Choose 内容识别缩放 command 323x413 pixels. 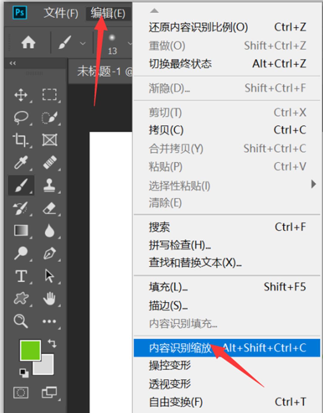179,348
